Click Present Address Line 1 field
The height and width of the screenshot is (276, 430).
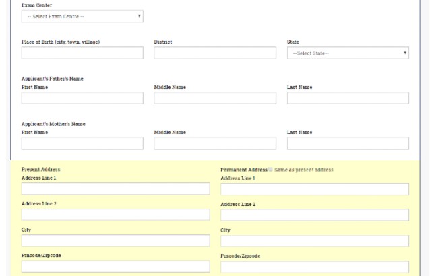(x=115, y=189)
